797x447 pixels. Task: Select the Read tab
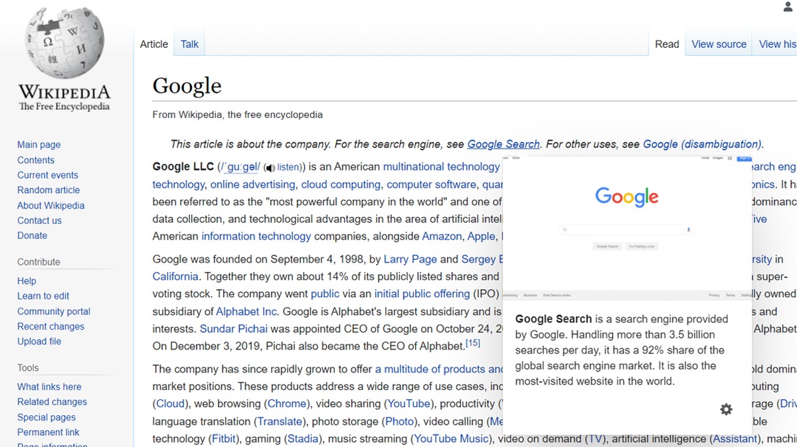[667, 44]
